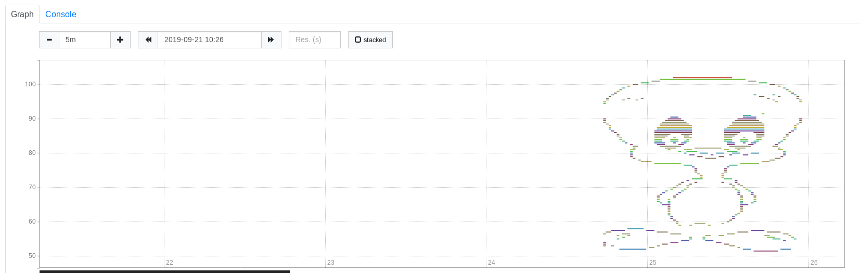
Task: Focus the 5m range field
Action: pos(85,40)
